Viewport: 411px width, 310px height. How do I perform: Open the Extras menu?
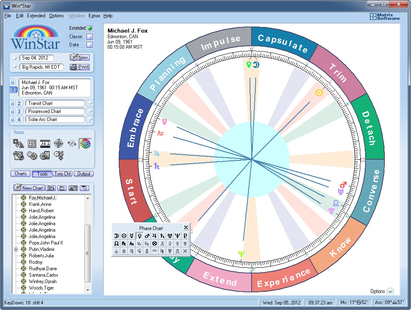click(94, 16)
